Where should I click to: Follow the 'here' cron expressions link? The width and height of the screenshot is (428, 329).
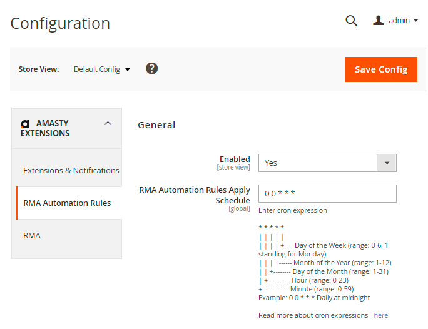(x=380, y=315)
